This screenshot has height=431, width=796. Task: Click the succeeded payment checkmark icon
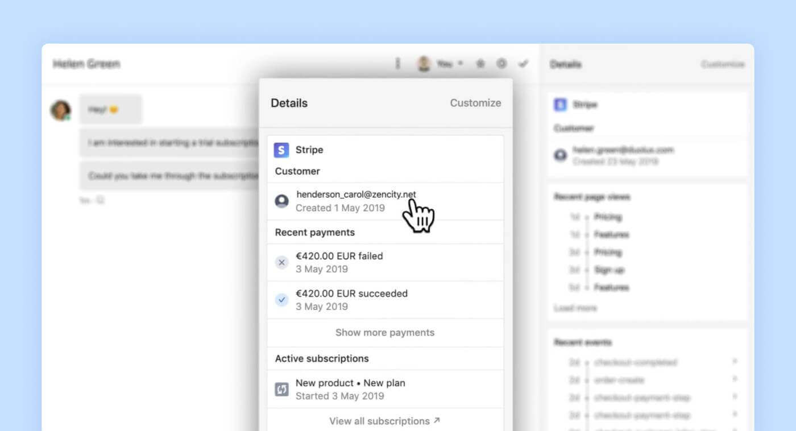point(281,300)
